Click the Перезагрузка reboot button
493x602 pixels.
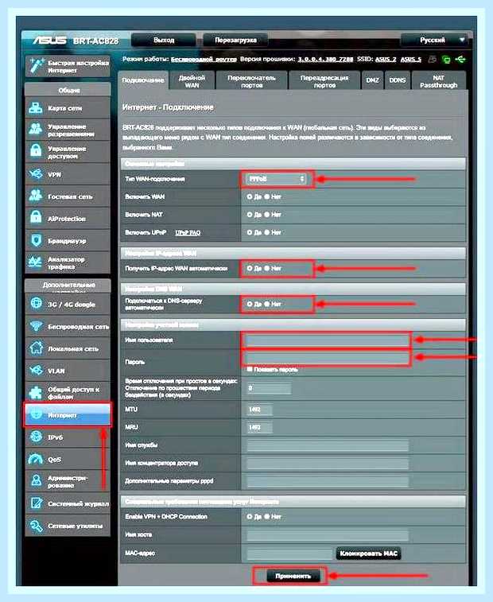pos(235,40)
